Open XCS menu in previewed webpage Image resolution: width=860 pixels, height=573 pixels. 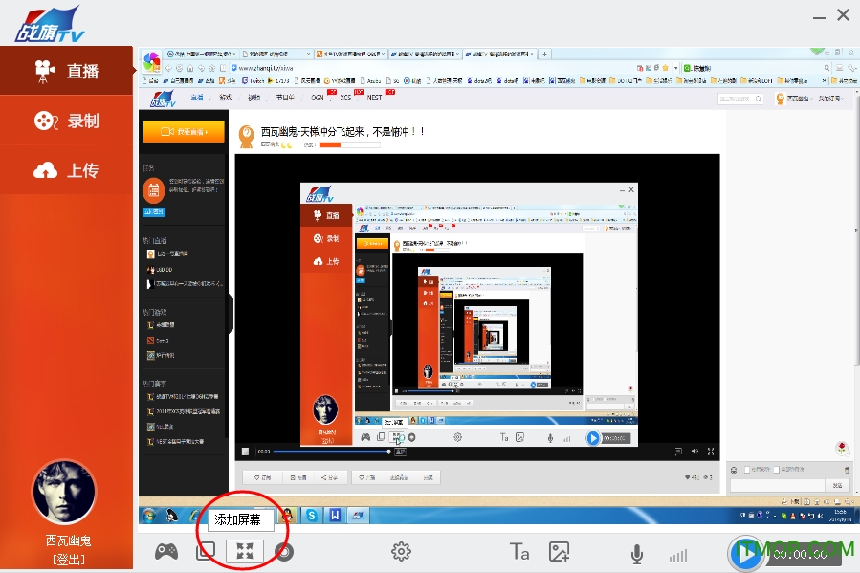(345, 98)
